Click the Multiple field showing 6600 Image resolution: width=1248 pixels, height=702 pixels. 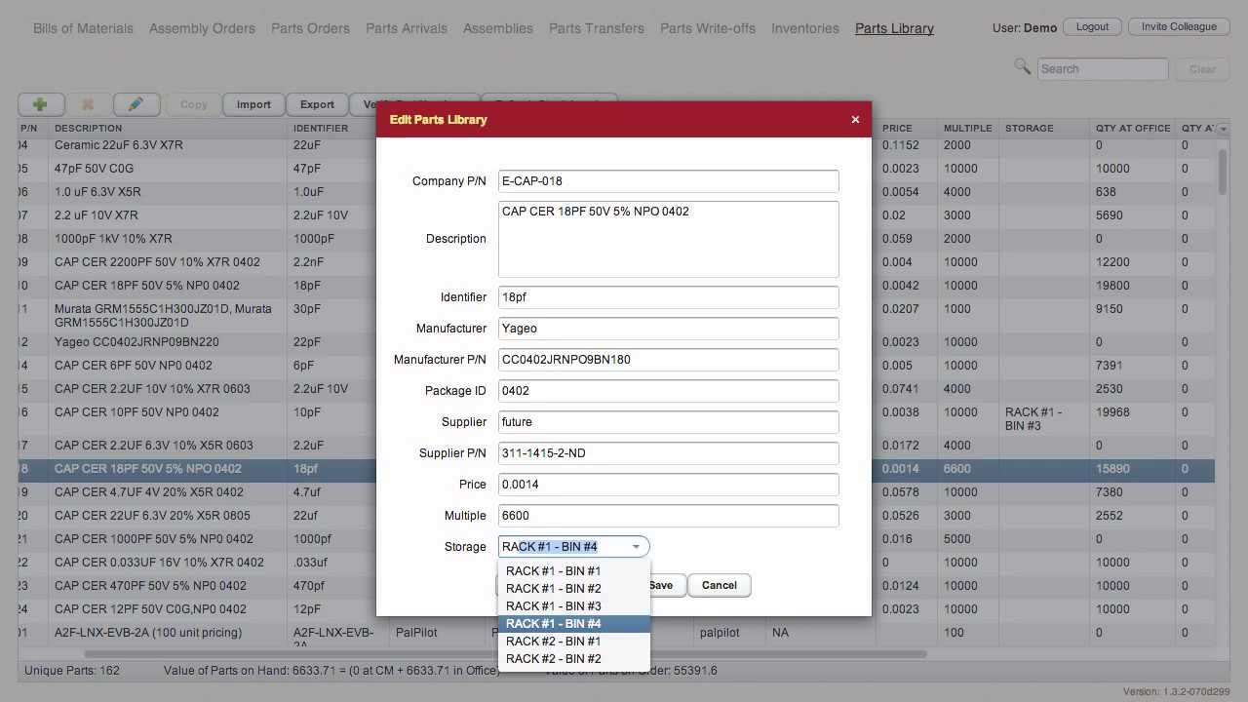coord(668,516)
